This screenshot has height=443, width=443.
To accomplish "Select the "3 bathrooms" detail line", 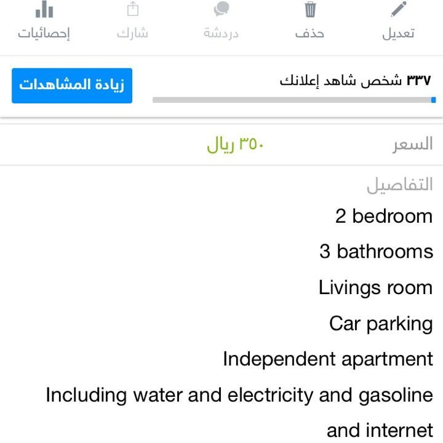I will 376,252.
